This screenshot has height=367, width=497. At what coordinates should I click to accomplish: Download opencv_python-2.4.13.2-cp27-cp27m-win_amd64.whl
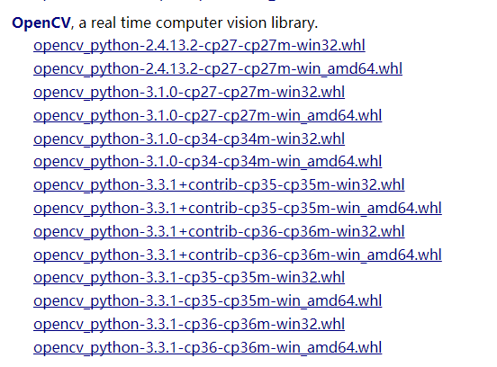[218, 68]
